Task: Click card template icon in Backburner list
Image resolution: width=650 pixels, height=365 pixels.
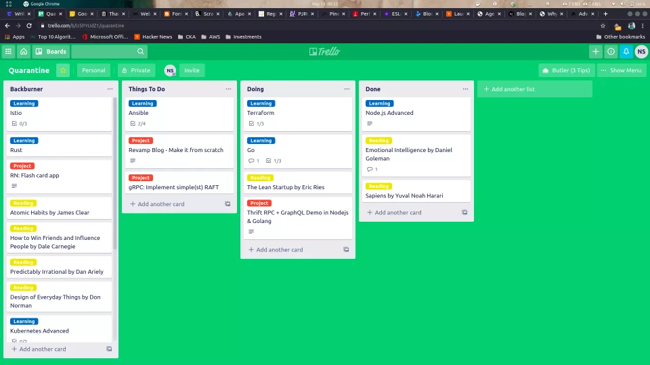Action: tap(109, 349)
